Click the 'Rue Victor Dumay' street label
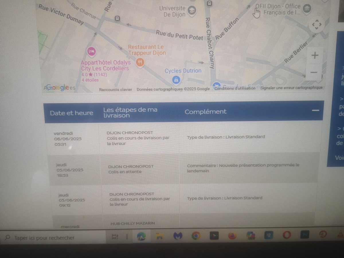This screenshot has width=344, height=258. (61, 14)
